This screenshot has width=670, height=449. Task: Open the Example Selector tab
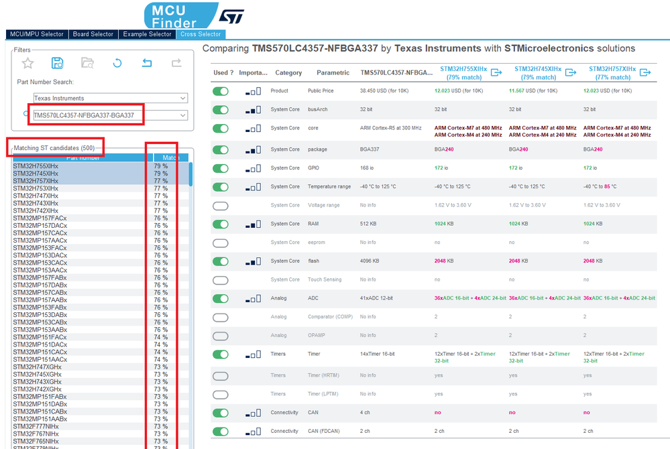(147, 34)
